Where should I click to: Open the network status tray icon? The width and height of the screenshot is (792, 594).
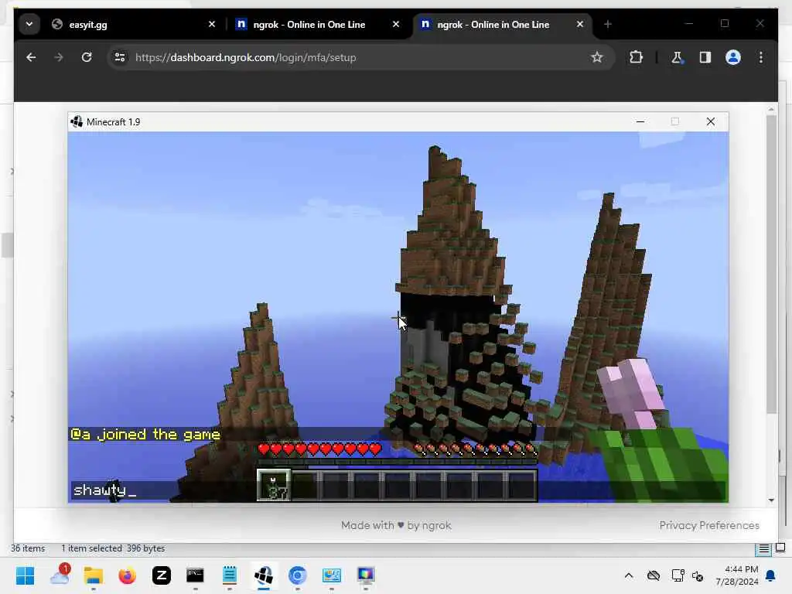pos(678,575)
